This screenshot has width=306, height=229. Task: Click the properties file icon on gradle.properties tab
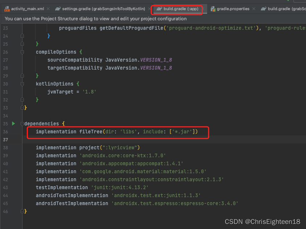point(213,9)
